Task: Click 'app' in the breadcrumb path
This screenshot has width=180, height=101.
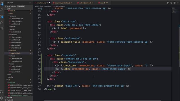Action: click(36, 6)
